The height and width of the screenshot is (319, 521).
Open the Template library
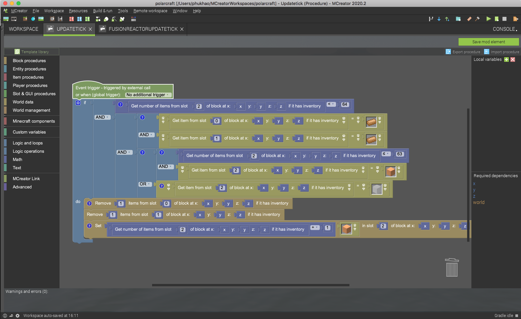tap(32, 52)
